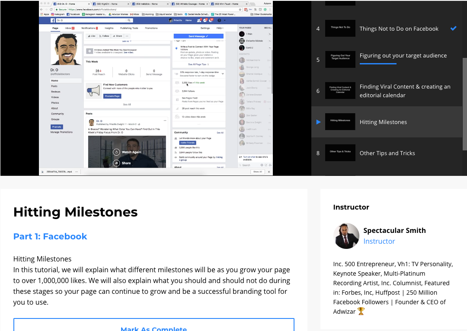
Task: Click the Share arrow icon on video
Action: 116,163
